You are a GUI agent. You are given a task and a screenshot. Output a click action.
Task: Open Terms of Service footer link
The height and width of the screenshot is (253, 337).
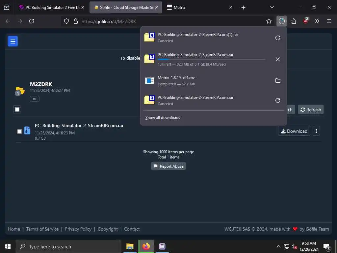pyautogui.click(x=42, y=229)
